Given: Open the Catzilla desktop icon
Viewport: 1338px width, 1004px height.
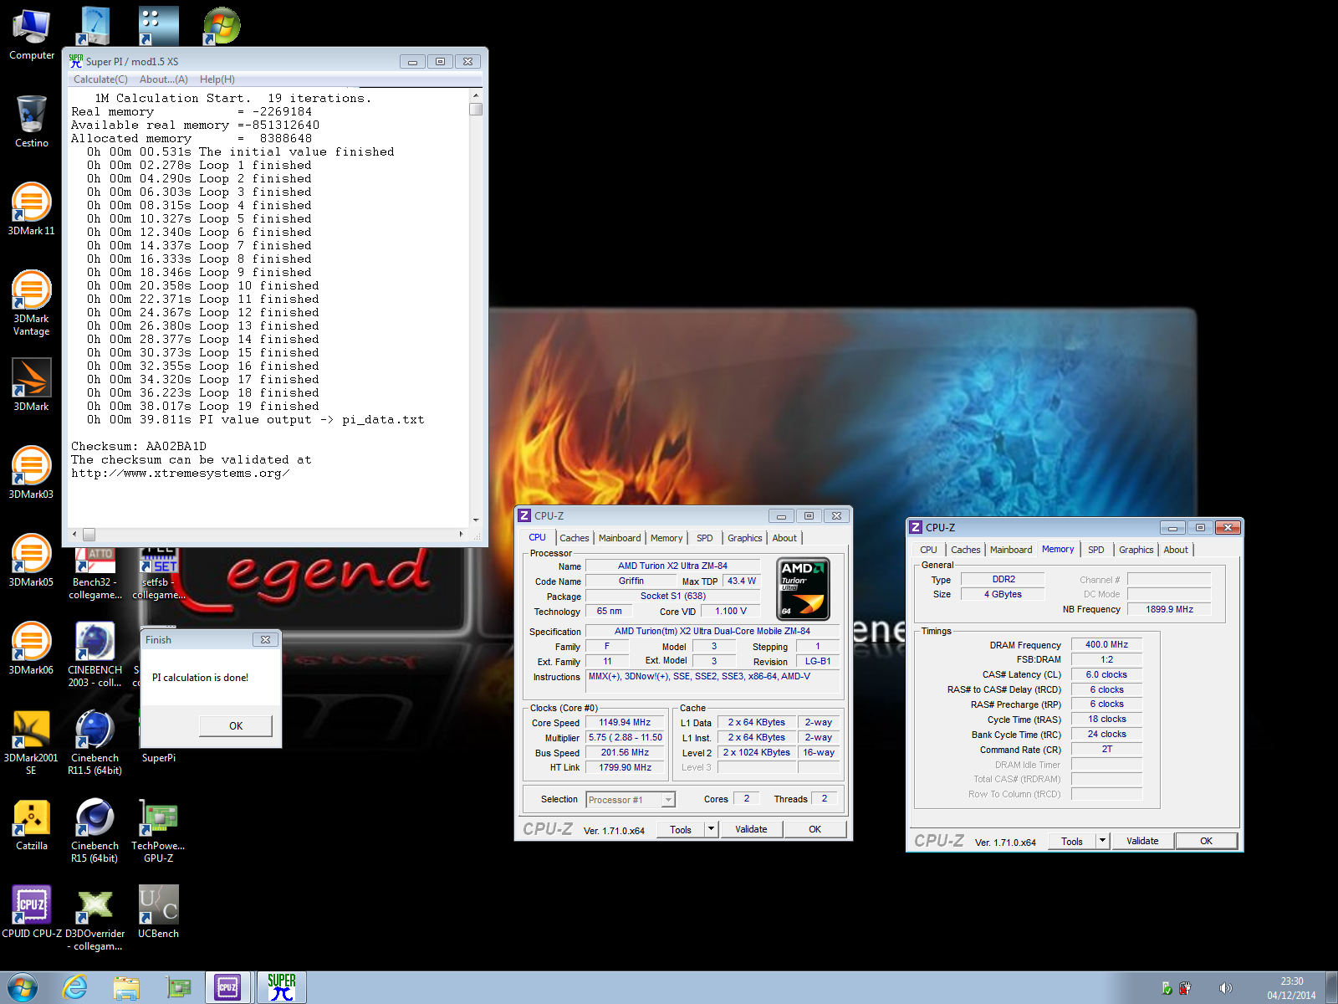Looking at the screenshot, I should point(32,825).
